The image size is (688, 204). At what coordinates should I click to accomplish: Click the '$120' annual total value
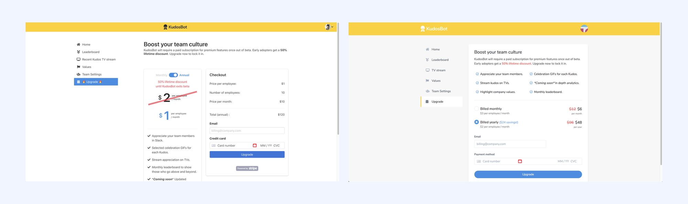coord(281,115)
